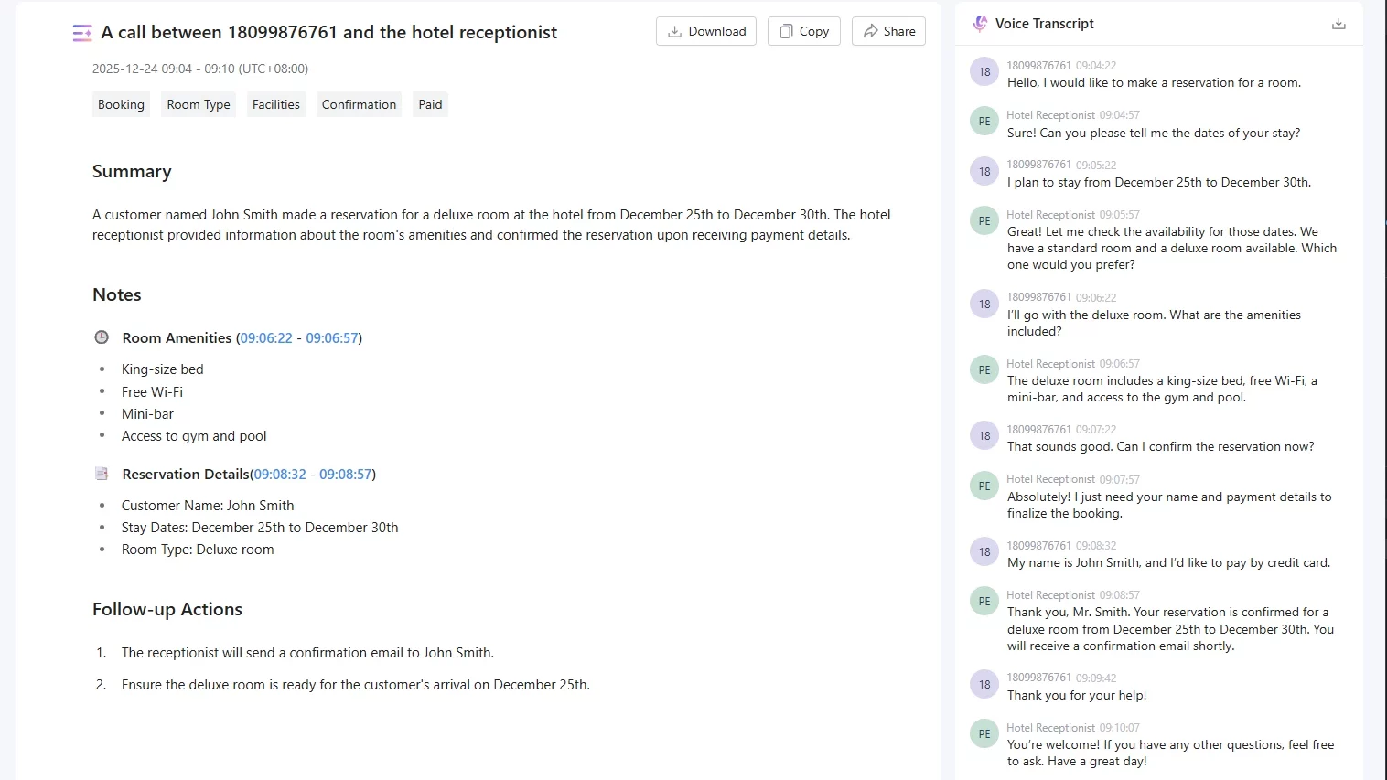Jump to timestamp 09:08:57 in Reservation Details

coord(346,475)
